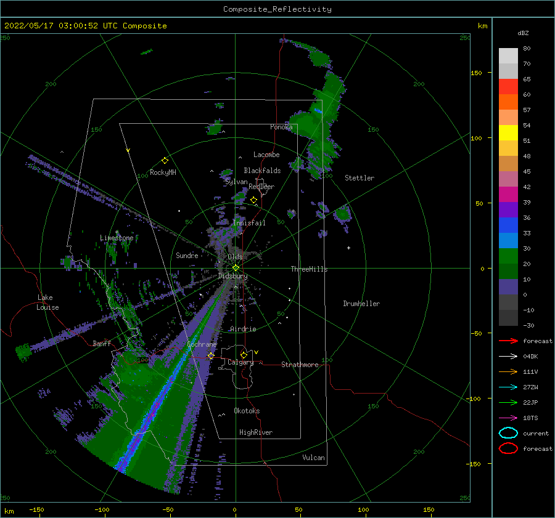The image size is (555, 518).
Task: Click the yellow radar site marker at map center
Action: pyautogui.click(x=236, y=268)
